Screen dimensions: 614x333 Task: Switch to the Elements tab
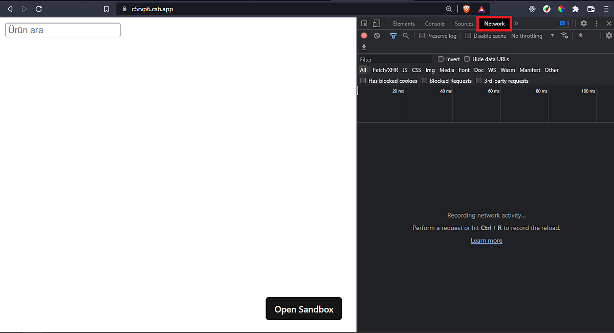tap(404, 23)
